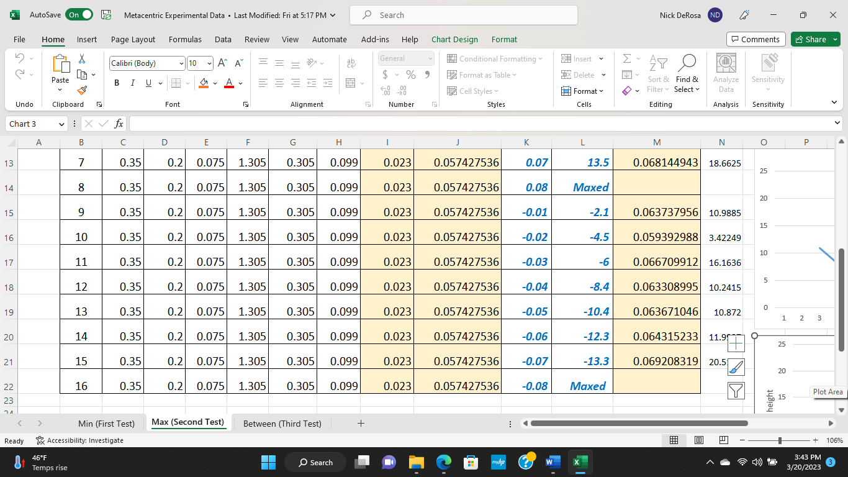Open Analyze Data tool

(x=726, y=73)
